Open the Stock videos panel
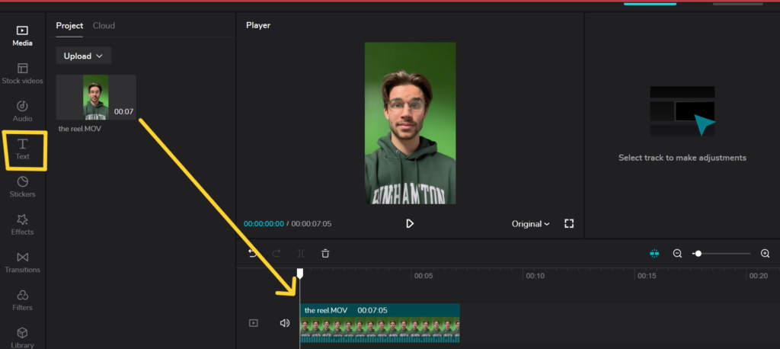780x349 pixels. pyautogui.click(x=22, y=73)
